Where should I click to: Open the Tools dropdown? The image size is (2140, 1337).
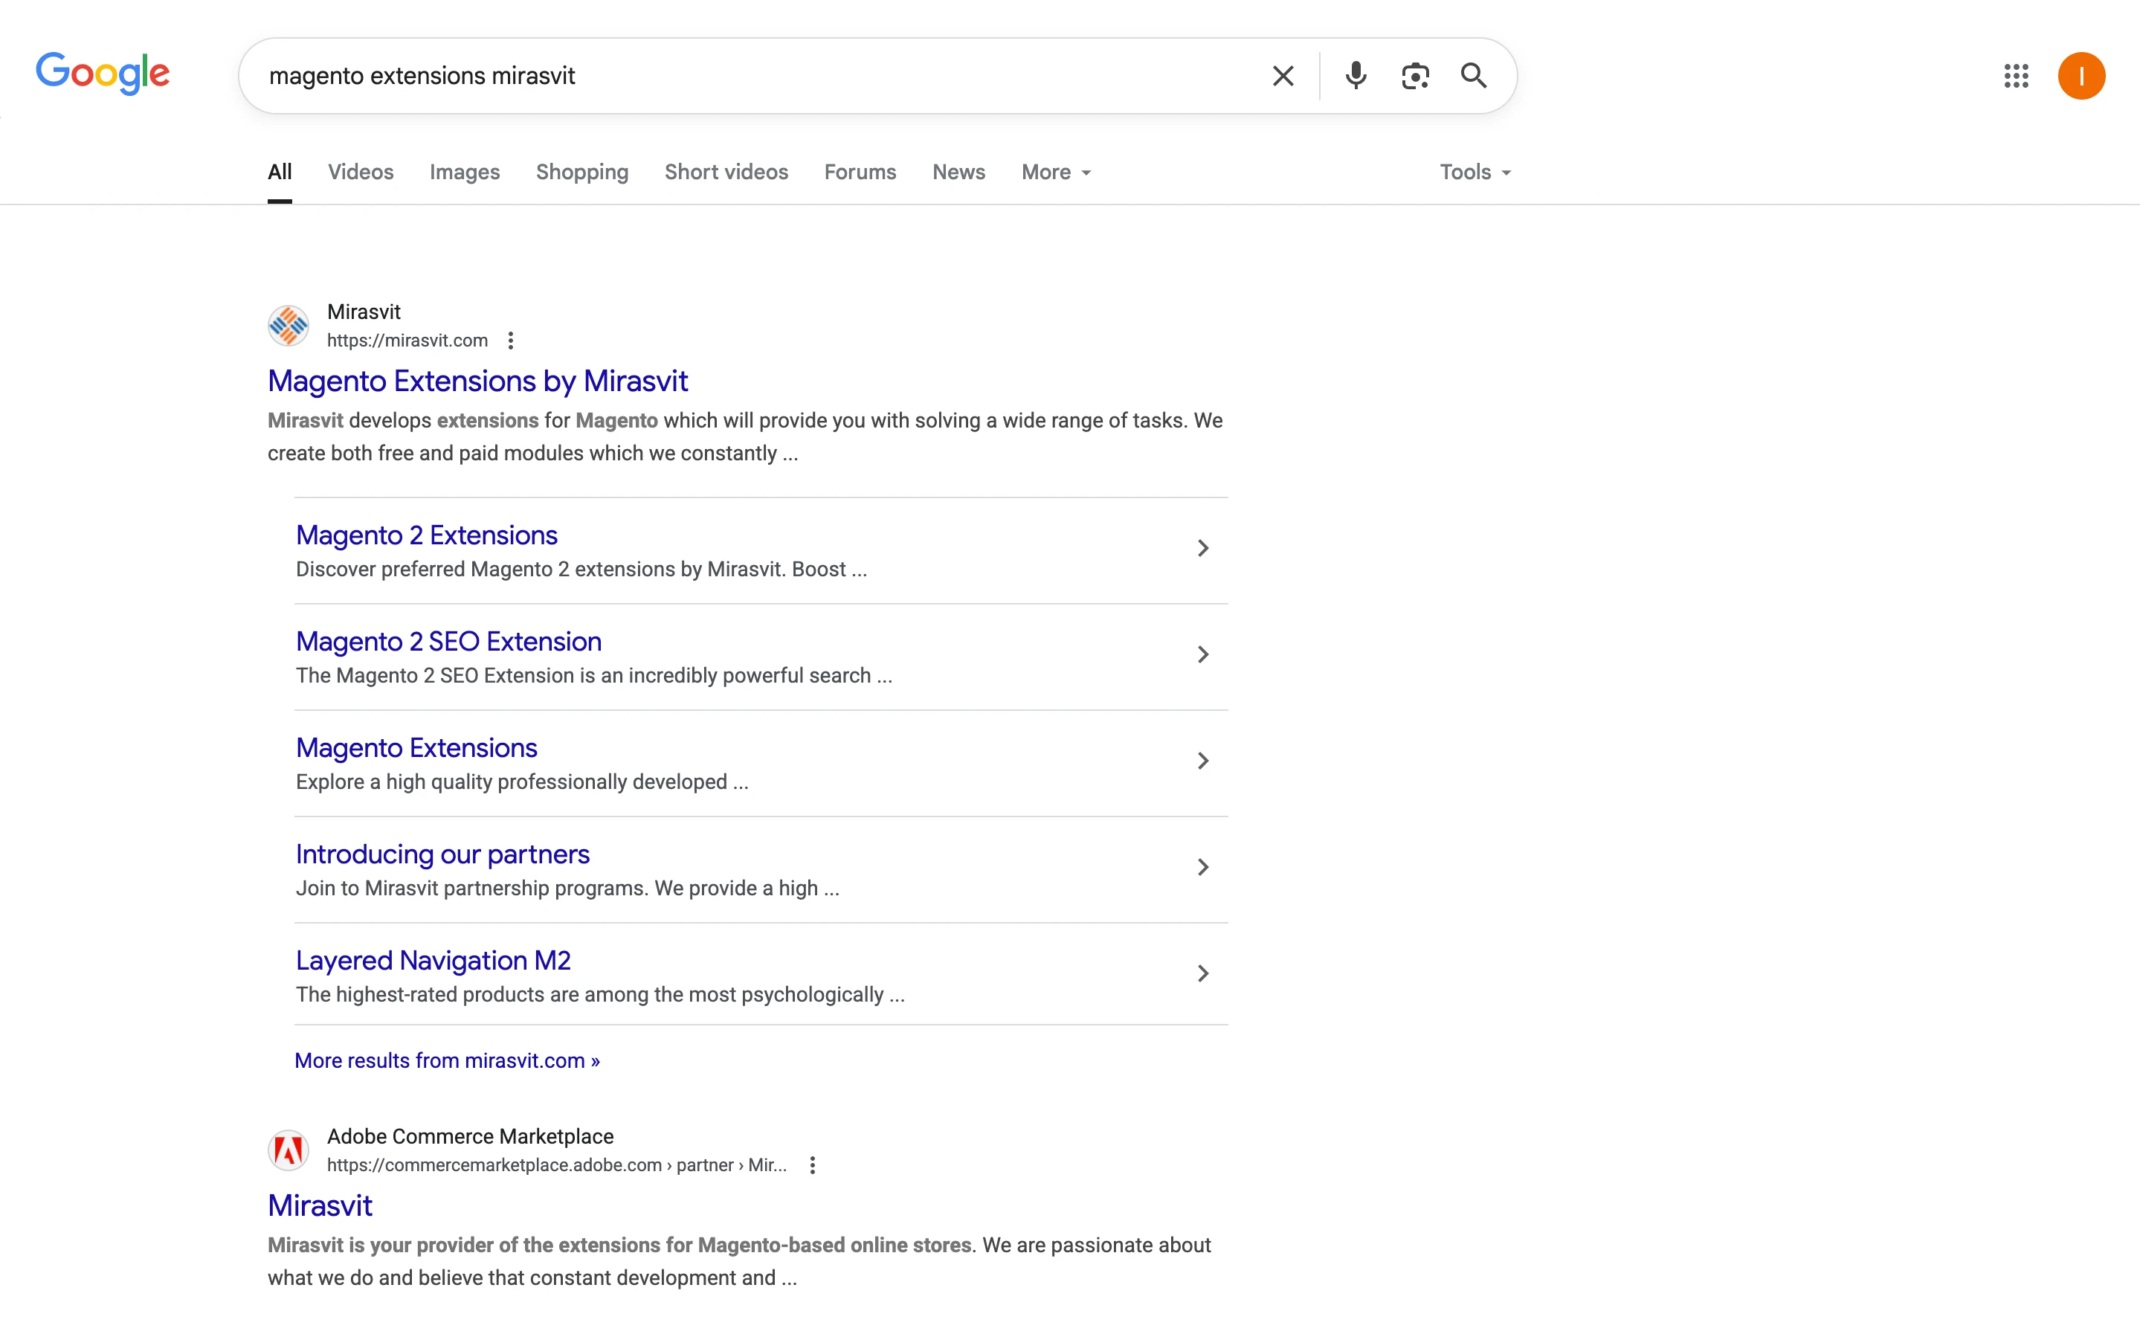(1475, 173)
